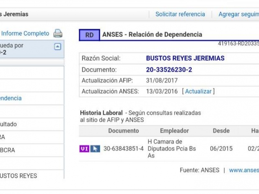Click the Historia Laboral heading
Image resolution: width=259 pixels, height=194 pixels.
[101, 113]
